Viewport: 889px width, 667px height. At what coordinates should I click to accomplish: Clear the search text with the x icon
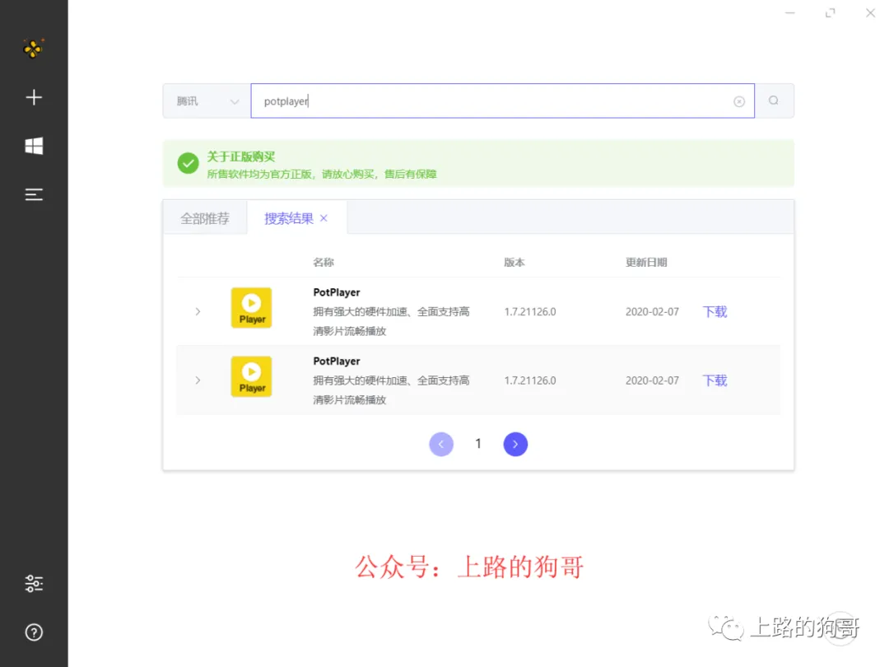(738, 101)
